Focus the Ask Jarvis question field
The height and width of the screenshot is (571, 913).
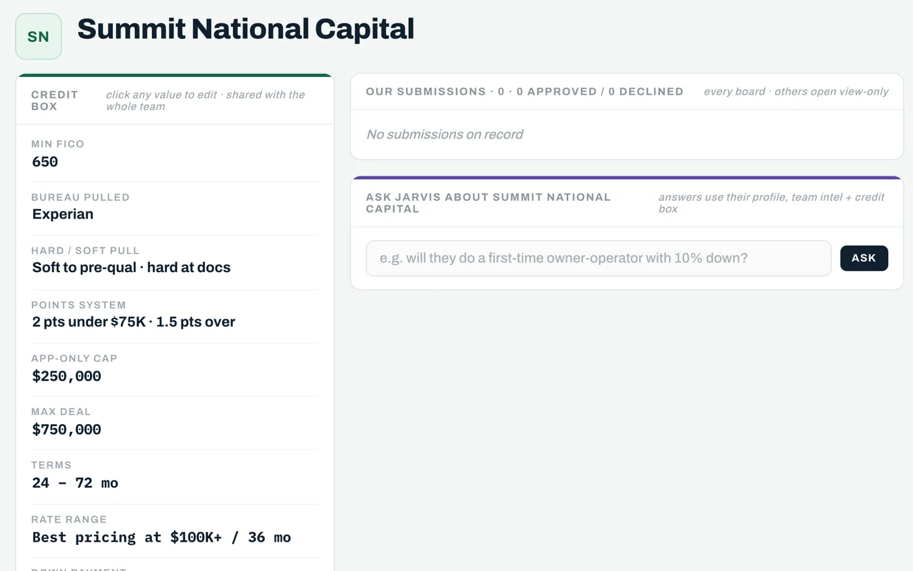[599, 258]
